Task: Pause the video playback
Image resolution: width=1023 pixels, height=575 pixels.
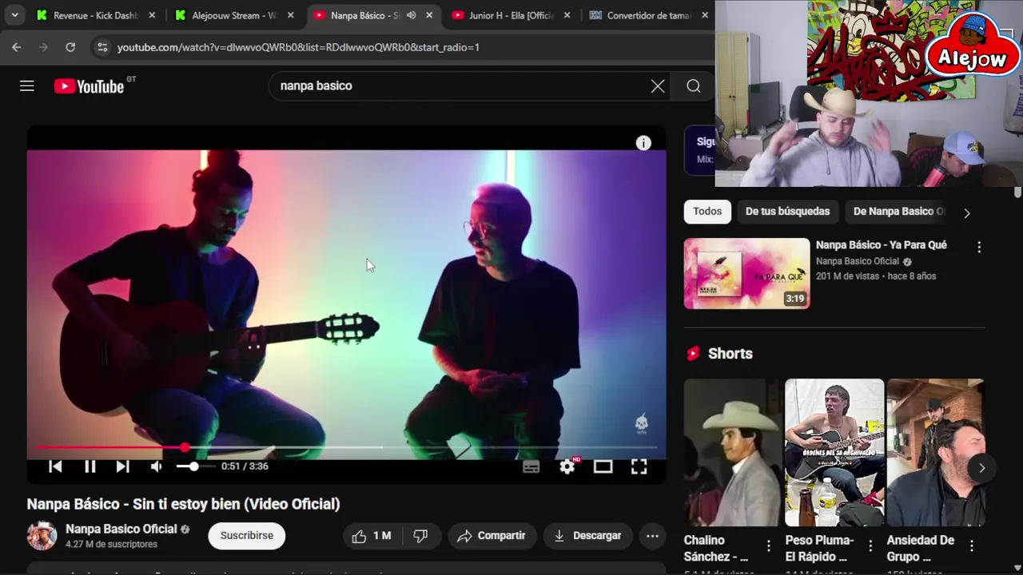Action: point(90,466)
